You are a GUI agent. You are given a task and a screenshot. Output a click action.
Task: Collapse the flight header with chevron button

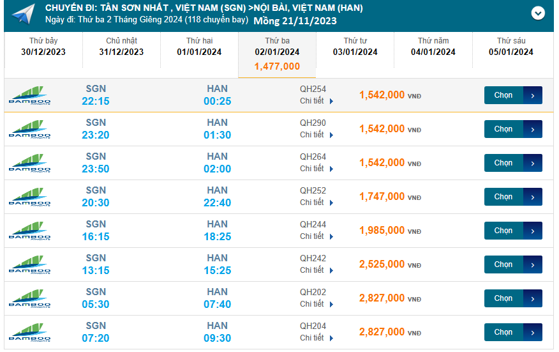click(x=538, y=13)
